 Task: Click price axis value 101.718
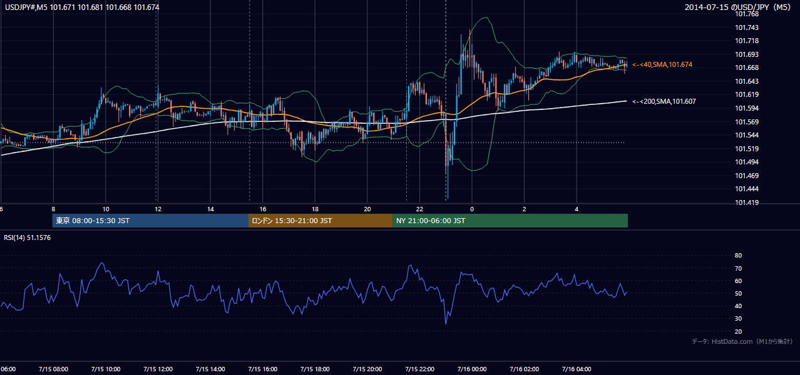coord(746,41)
